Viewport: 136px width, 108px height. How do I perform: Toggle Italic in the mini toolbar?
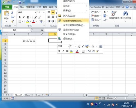coord(63,51)
